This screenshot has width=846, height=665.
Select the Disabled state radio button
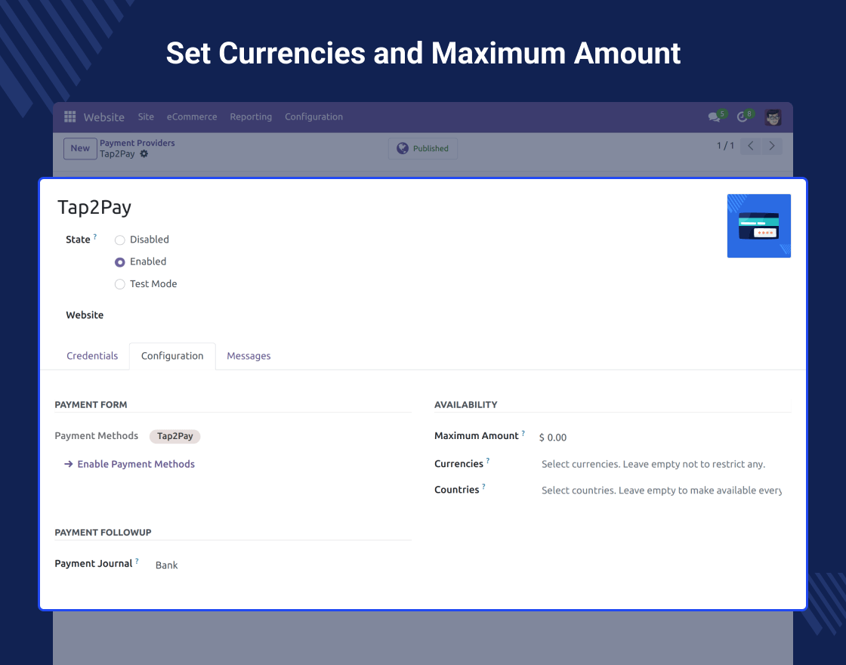[x=120, y=240]
